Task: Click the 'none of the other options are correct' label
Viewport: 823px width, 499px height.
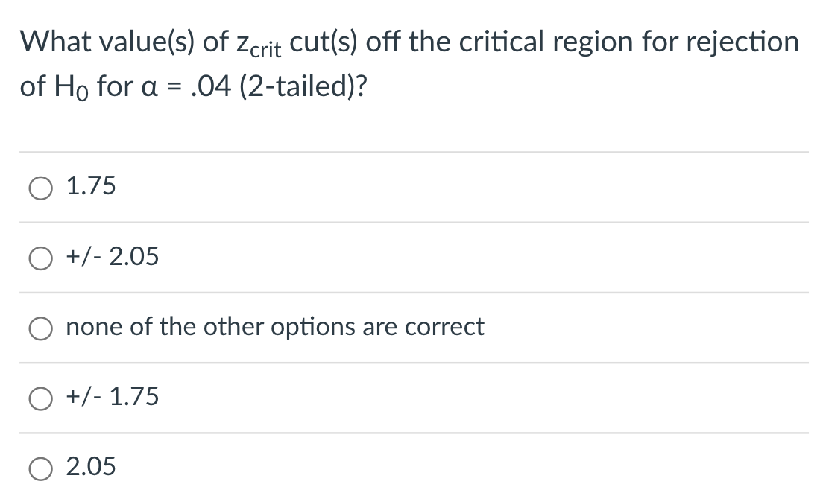Action: tap(275, 327)
